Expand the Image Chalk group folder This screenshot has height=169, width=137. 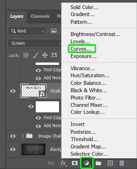coord(23,136)
